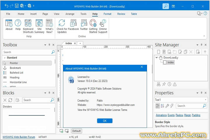Click Check for Updates icon
The height and width of the screenshot is (140, 210).
click(x=62, y=23)
